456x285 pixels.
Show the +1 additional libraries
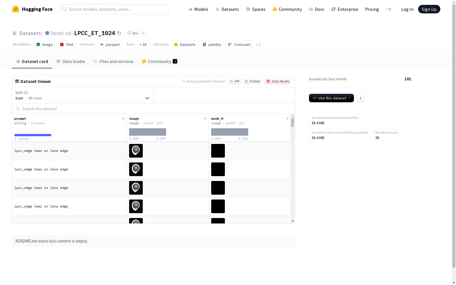click(x=258, y=44)
